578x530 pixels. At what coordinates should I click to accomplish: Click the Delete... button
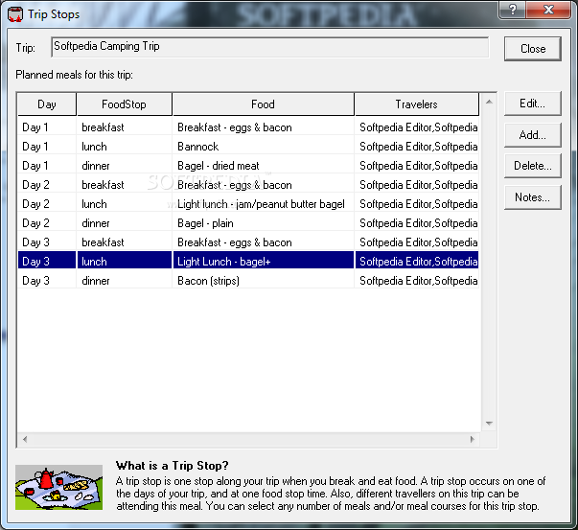[533, 166]
